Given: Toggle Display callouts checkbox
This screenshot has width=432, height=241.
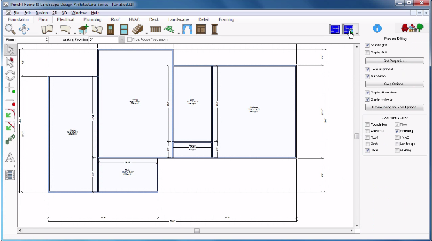Looking at the screenshot, I should 367,99.
